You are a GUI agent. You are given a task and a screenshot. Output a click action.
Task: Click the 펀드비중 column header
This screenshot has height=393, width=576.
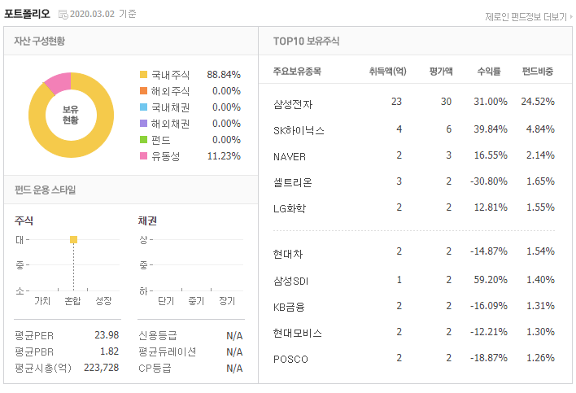(538, 72)
